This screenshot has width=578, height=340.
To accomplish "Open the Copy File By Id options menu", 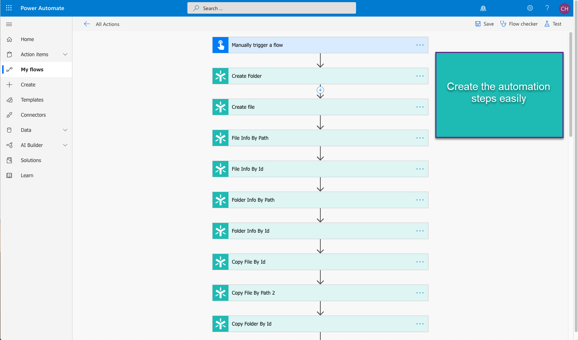I will [420, 262].
